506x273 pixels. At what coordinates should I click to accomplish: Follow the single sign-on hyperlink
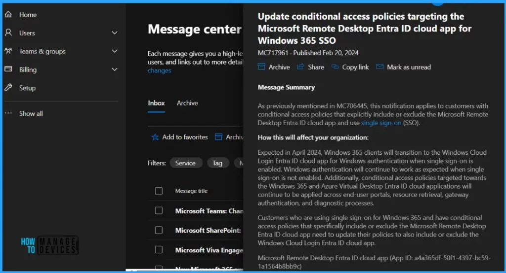click(381, 123)
